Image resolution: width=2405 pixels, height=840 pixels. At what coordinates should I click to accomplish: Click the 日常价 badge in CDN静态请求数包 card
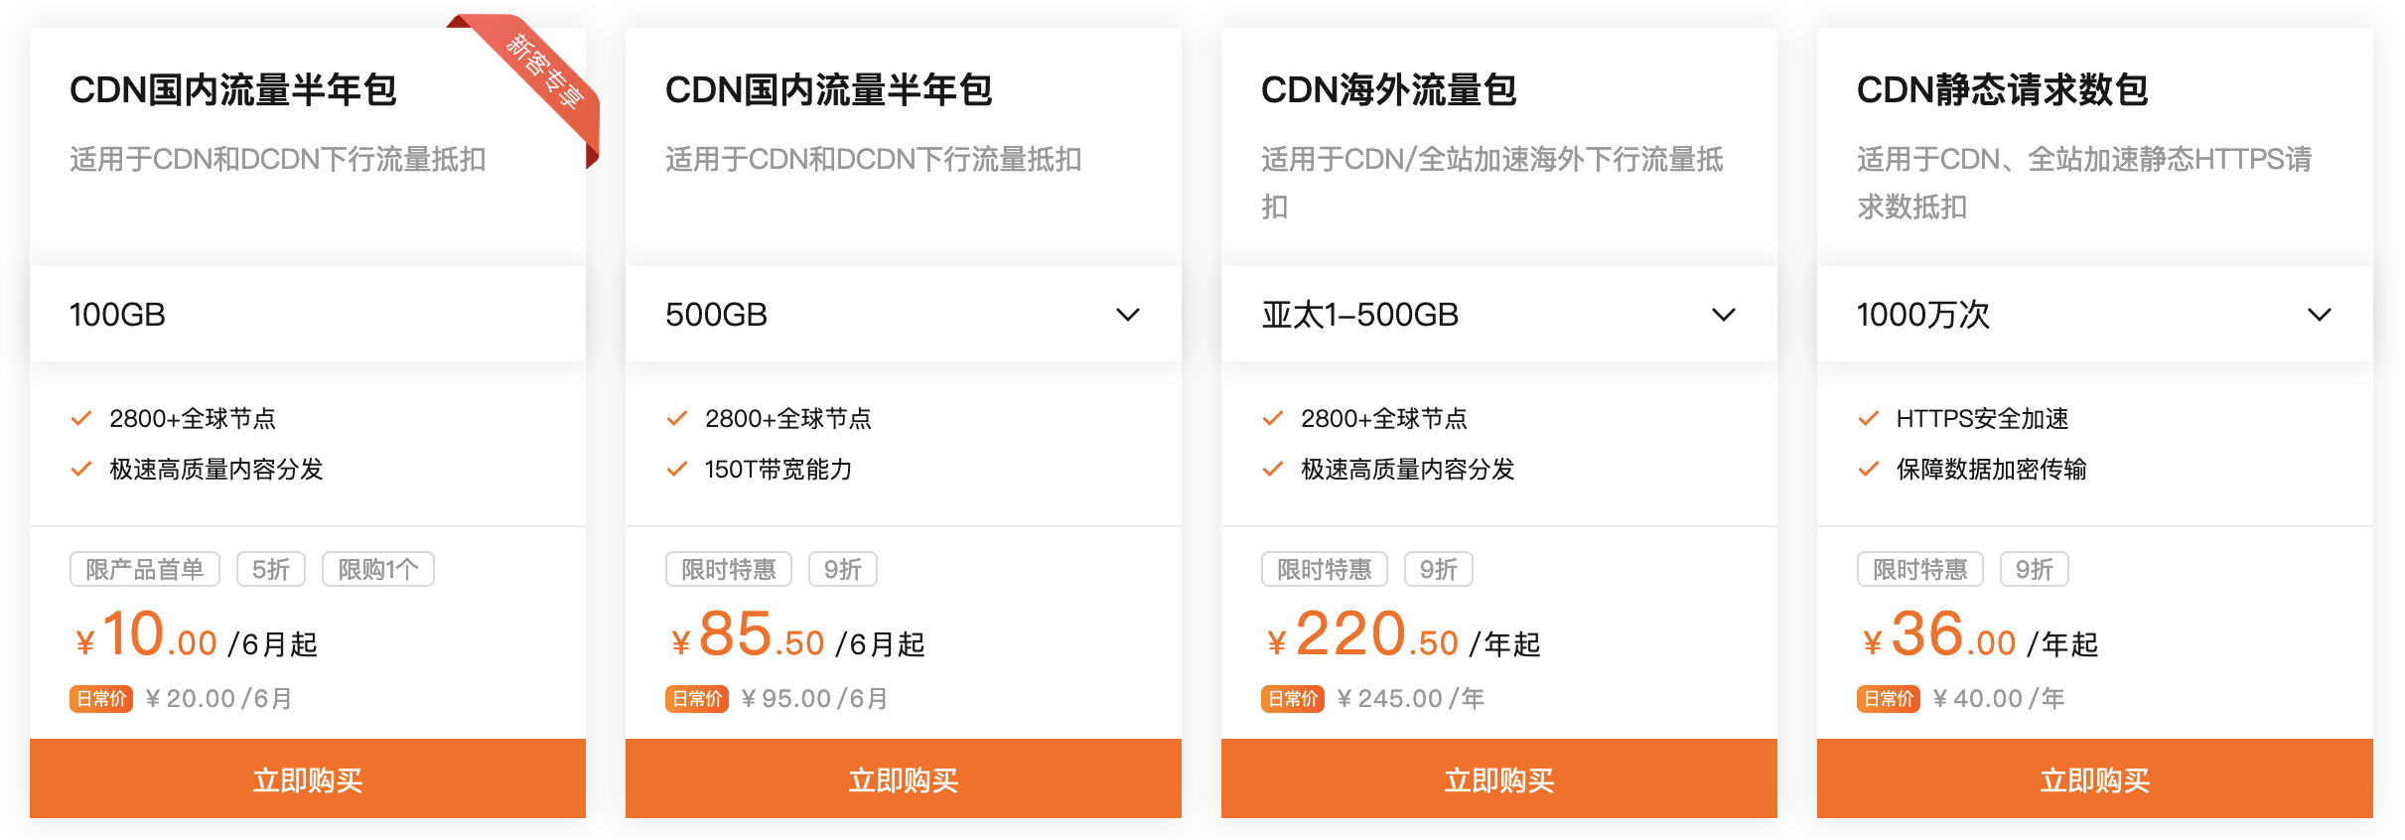1891,698
